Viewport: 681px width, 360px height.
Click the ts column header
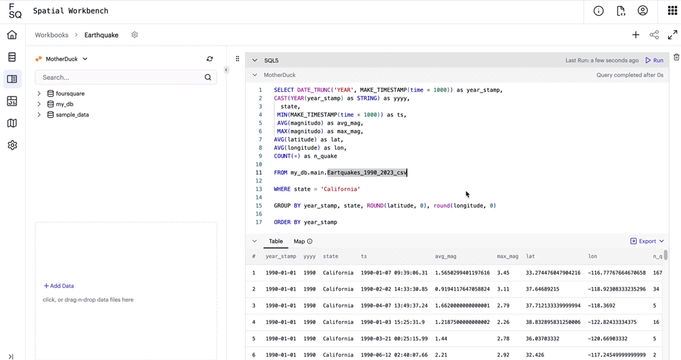click(364, 256)
